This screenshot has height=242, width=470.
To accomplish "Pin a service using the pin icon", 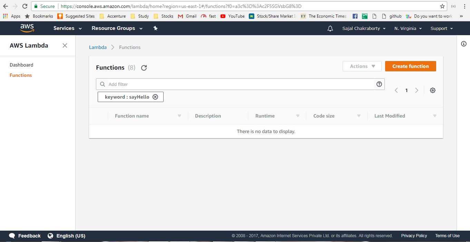I will click(x=155, y=28).
